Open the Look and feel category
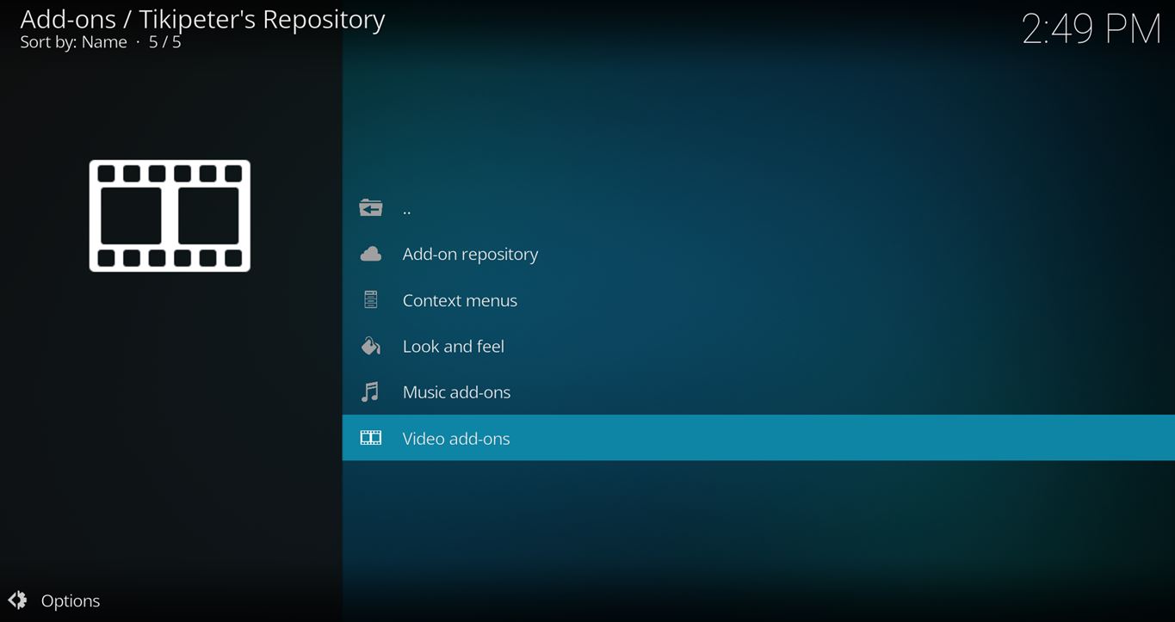Screen dimensions: 1175x622 (453, 346)
